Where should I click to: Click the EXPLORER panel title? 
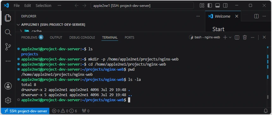29,16
